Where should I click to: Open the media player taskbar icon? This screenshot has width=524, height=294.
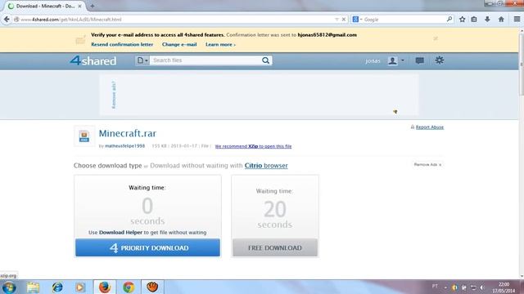click(x=80, y=287)
